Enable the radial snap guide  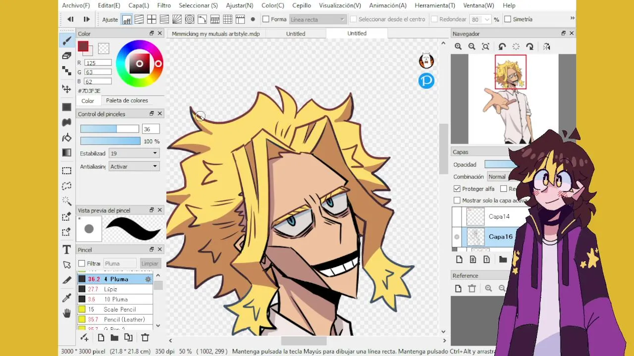tap(177, 19)
